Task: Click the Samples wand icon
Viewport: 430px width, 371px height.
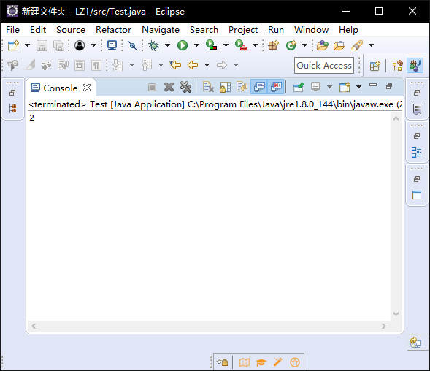Action: pos(278,362)
